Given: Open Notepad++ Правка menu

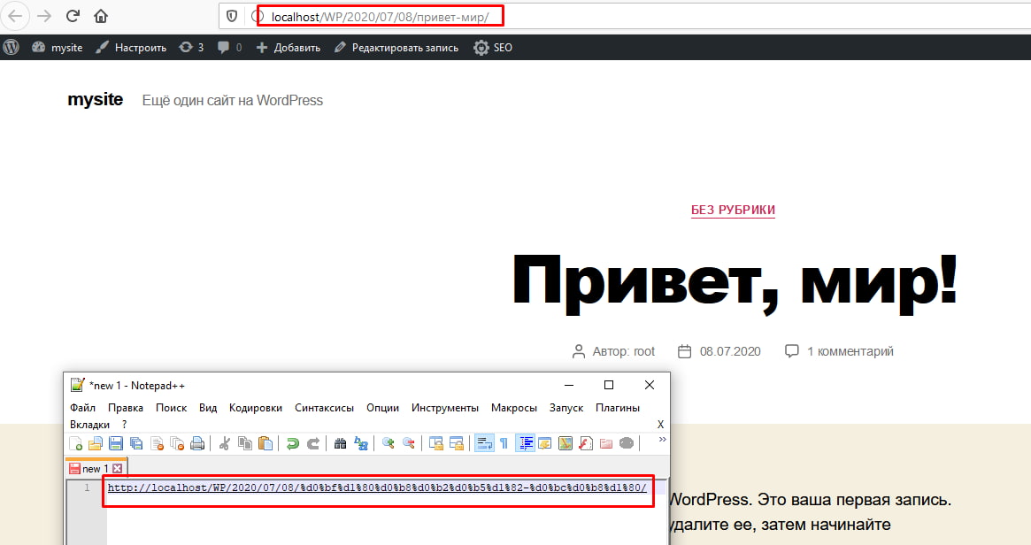Looking at the screenshot, I should click(x=126, y=408).
